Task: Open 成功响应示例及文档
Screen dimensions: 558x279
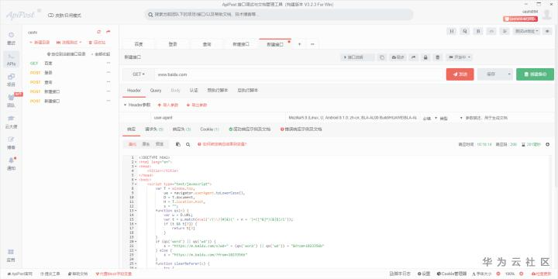Action: click(x=250, y=129)
